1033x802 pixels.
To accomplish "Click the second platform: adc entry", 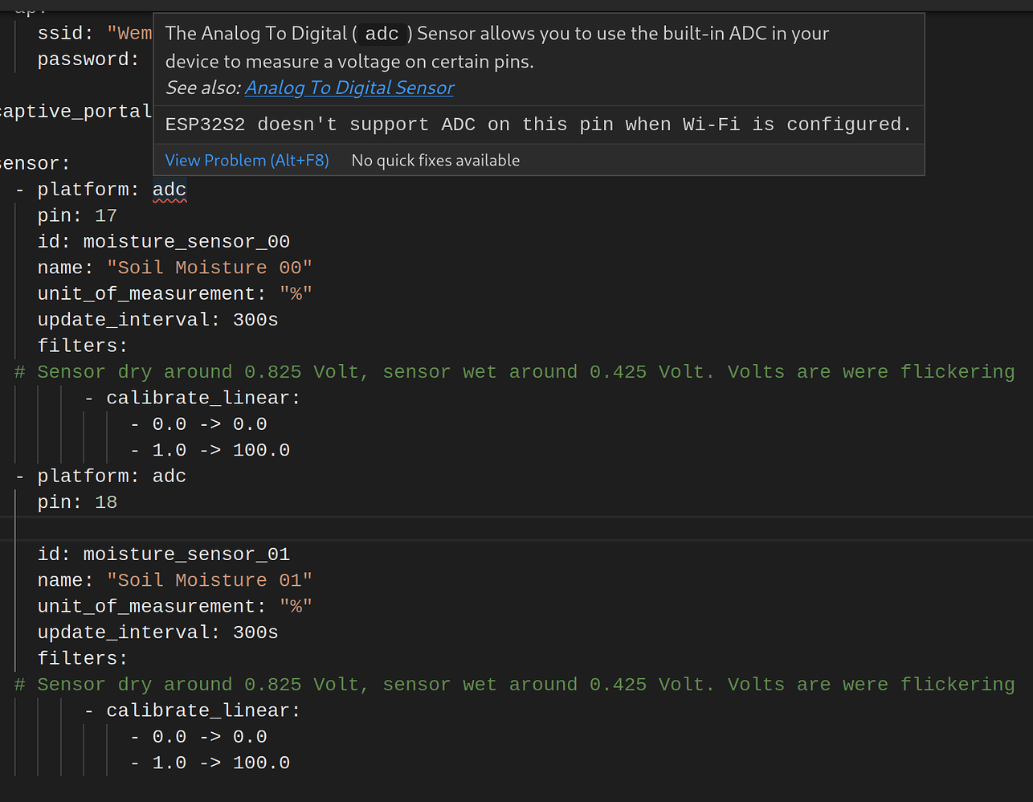I will (112, 477).
